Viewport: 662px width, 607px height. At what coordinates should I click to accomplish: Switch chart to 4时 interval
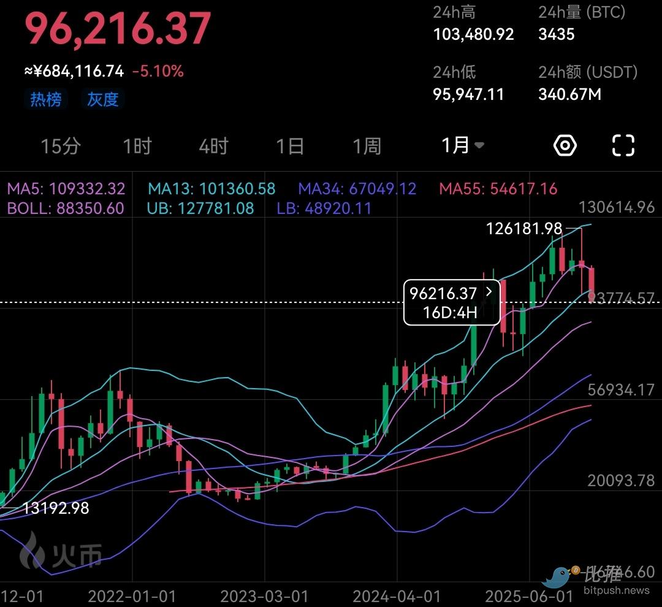[213, 146]
